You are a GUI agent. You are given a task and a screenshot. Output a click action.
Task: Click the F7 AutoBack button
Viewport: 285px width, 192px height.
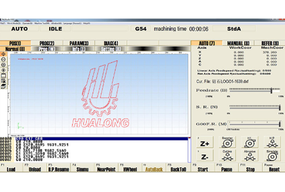(154, 168)
